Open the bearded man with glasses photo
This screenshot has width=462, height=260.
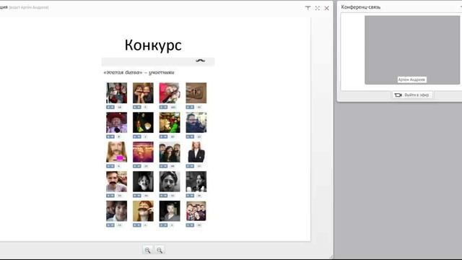click(x=196, y=122)
